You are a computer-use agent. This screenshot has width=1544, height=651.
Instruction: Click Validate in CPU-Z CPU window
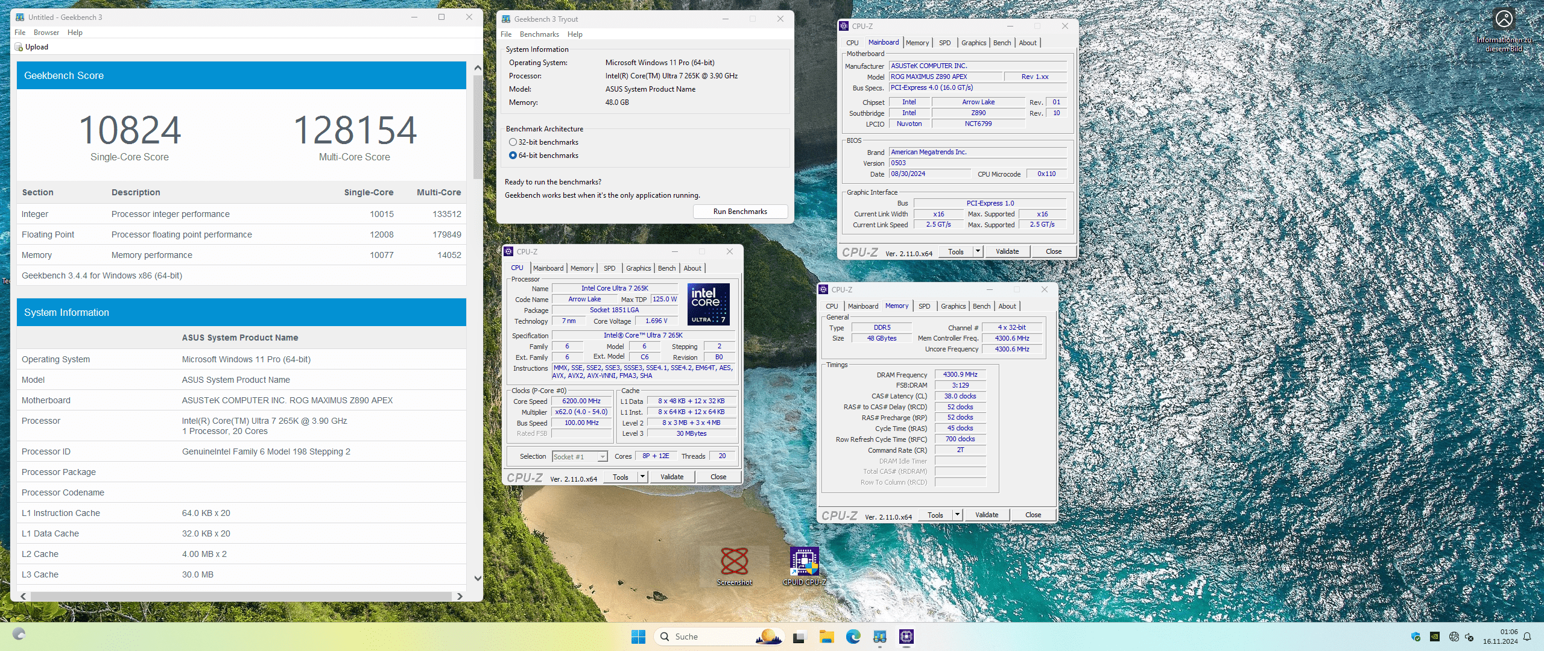pos(672,477)
